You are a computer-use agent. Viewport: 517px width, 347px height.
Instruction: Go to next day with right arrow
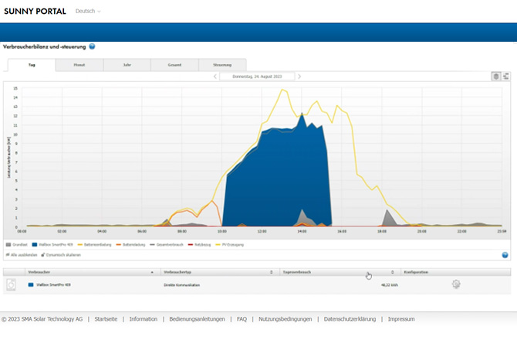click(x=299, y=77)
